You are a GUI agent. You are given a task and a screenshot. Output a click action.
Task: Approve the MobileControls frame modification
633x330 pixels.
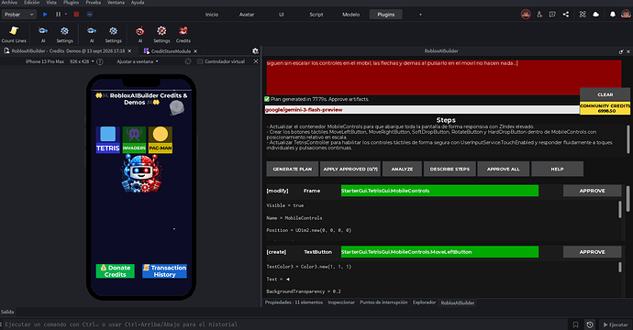[593, 191]
